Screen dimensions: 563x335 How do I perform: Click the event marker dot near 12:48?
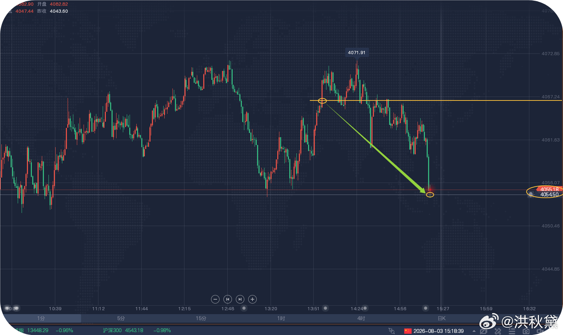tap(244, 308)
